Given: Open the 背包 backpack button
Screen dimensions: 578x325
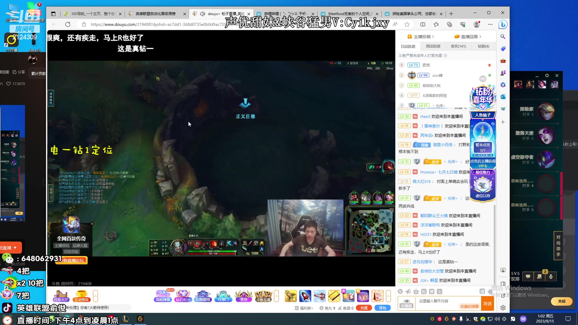Looking at the screenshot, I should coord(383,308).
